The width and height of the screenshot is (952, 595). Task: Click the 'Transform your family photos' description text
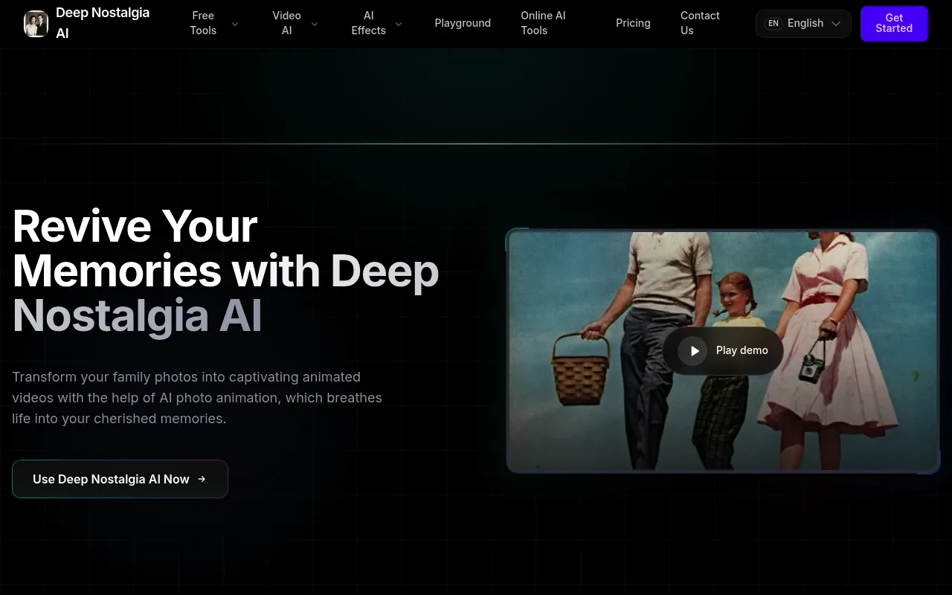pos(197,398)
